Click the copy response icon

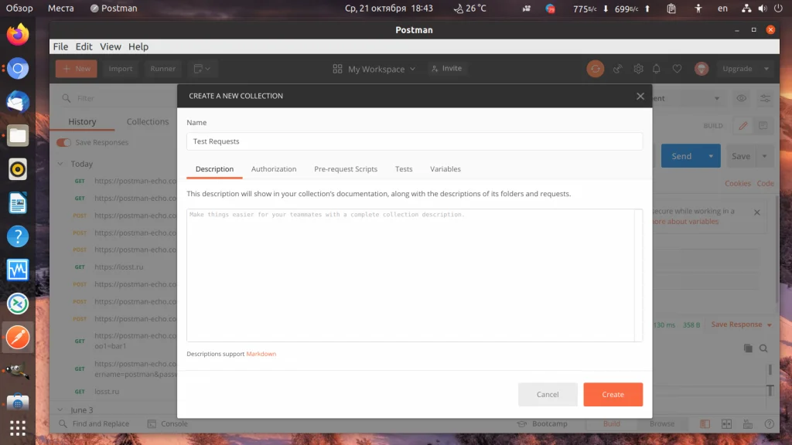point(748,348)
